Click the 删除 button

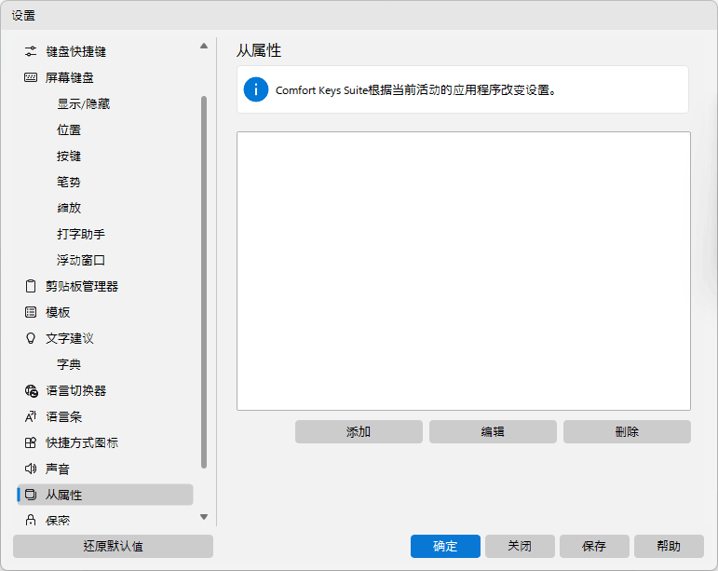click(x=627, y=432)
